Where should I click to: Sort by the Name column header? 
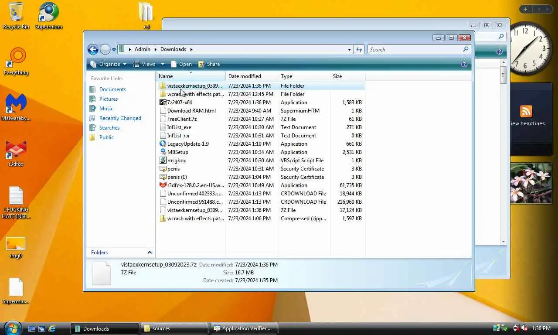click(191, 76)
